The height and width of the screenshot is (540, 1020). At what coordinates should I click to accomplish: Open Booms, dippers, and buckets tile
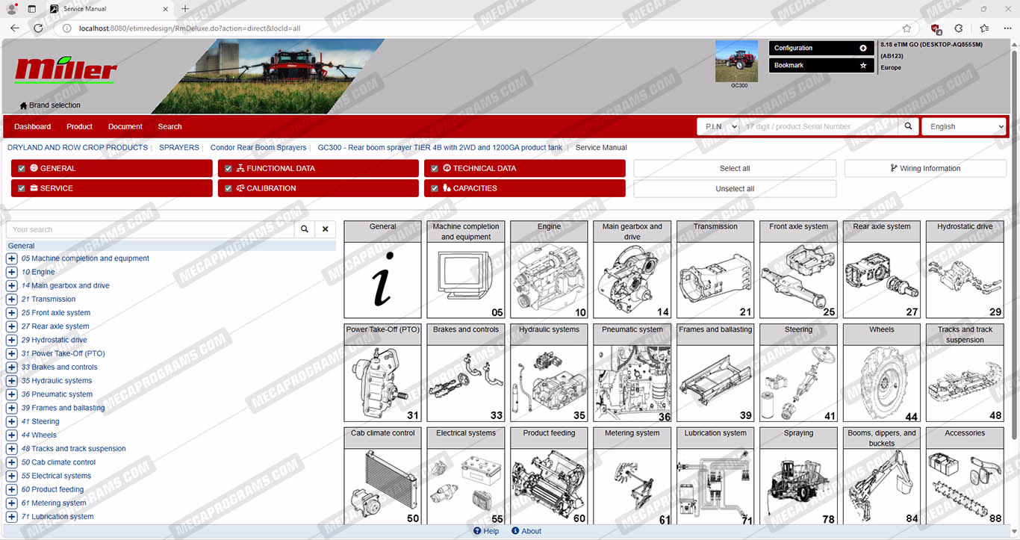(882, 476)
